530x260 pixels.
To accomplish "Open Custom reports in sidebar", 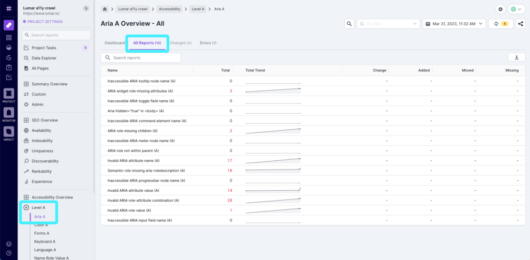I will pos(38,94).
